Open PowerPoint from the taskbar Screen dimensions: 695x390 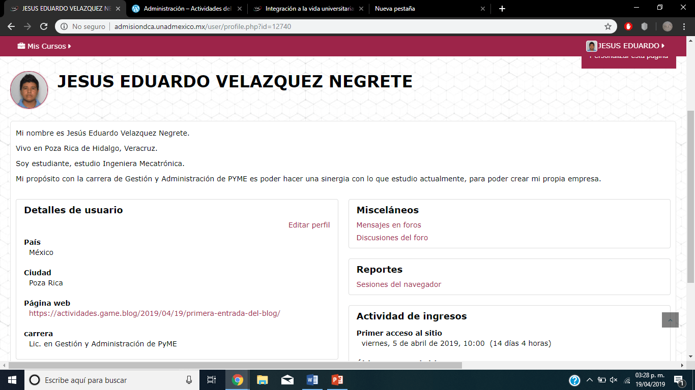tap(337, 380)
